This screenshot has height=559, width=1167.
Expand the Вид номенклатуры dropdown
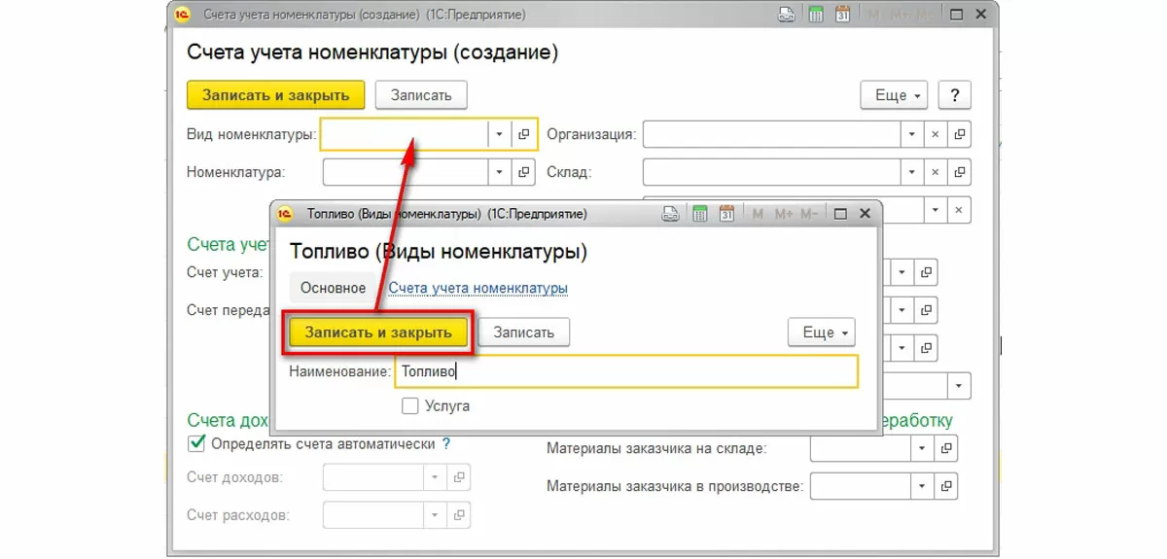(500, 134)
